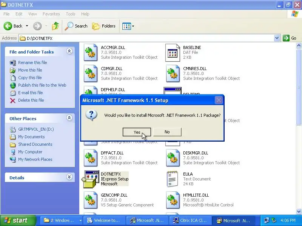Collapse the Other Places panel
This screenshot has height=226, width=302.
tap(69, 118)
